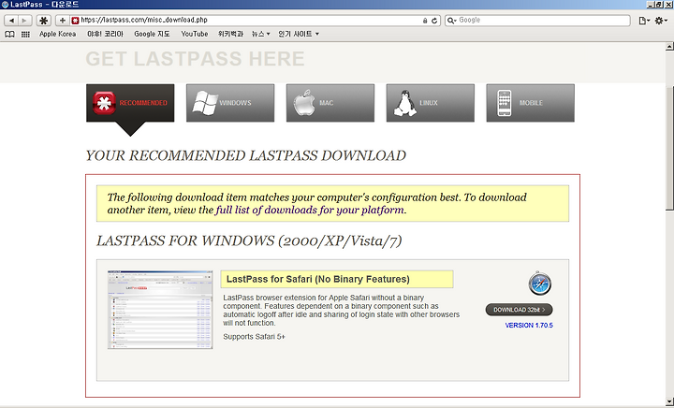Click the GET LASTPASS HERE heading
Viewport: 674px width, 408px height.
(x=195, y=59)
